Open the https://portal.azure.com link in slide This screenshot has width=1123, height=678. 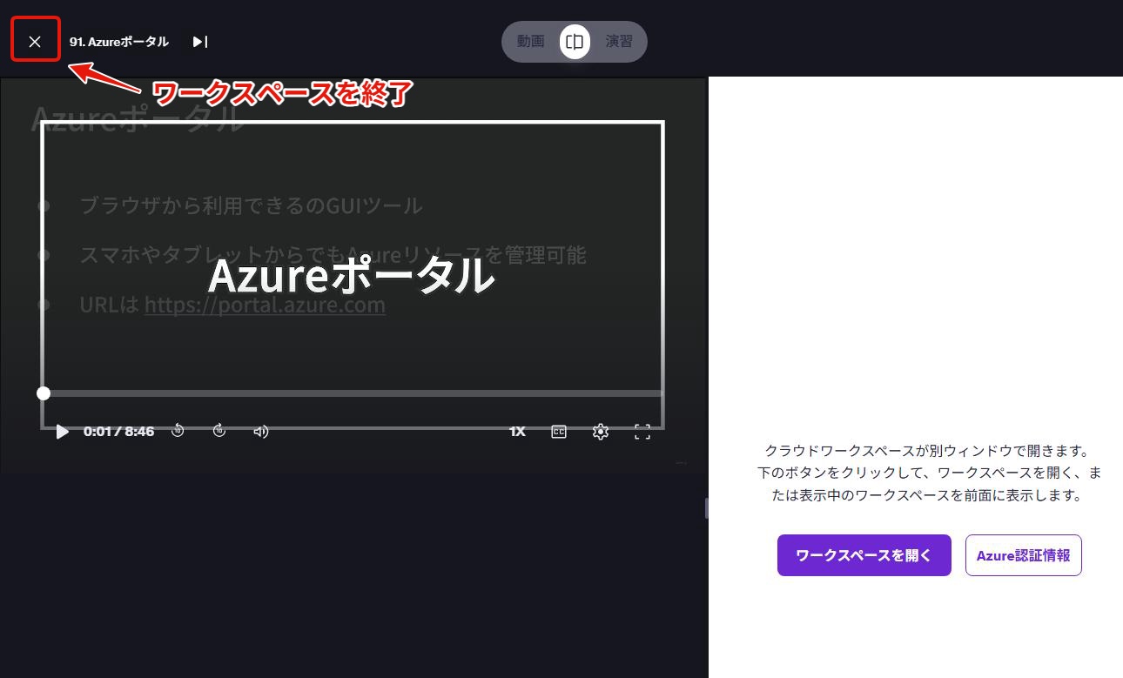[265, 305]
